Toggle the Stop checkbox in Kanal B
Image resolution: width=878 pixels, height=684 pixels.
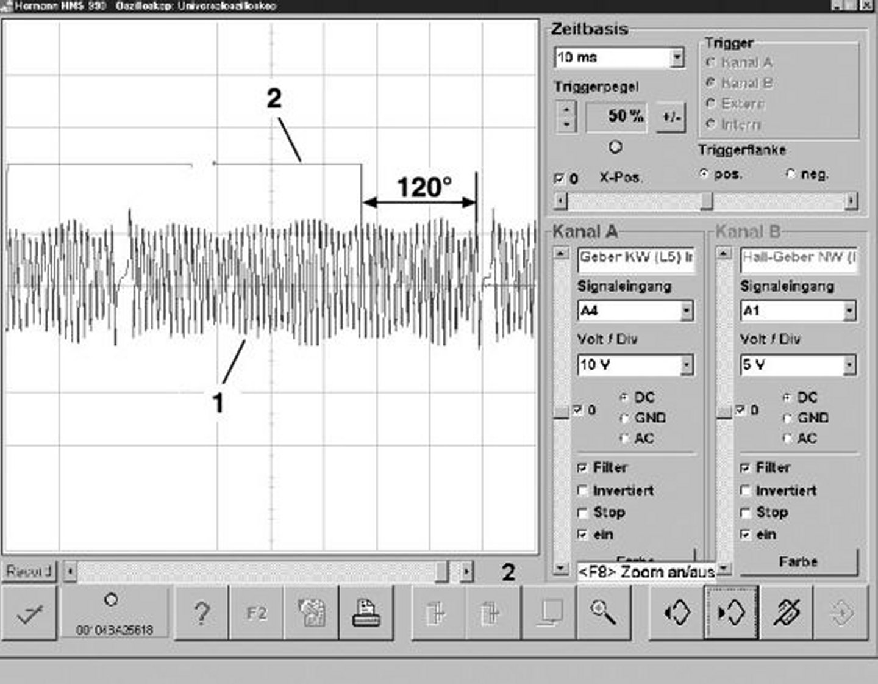click(745, 513)
